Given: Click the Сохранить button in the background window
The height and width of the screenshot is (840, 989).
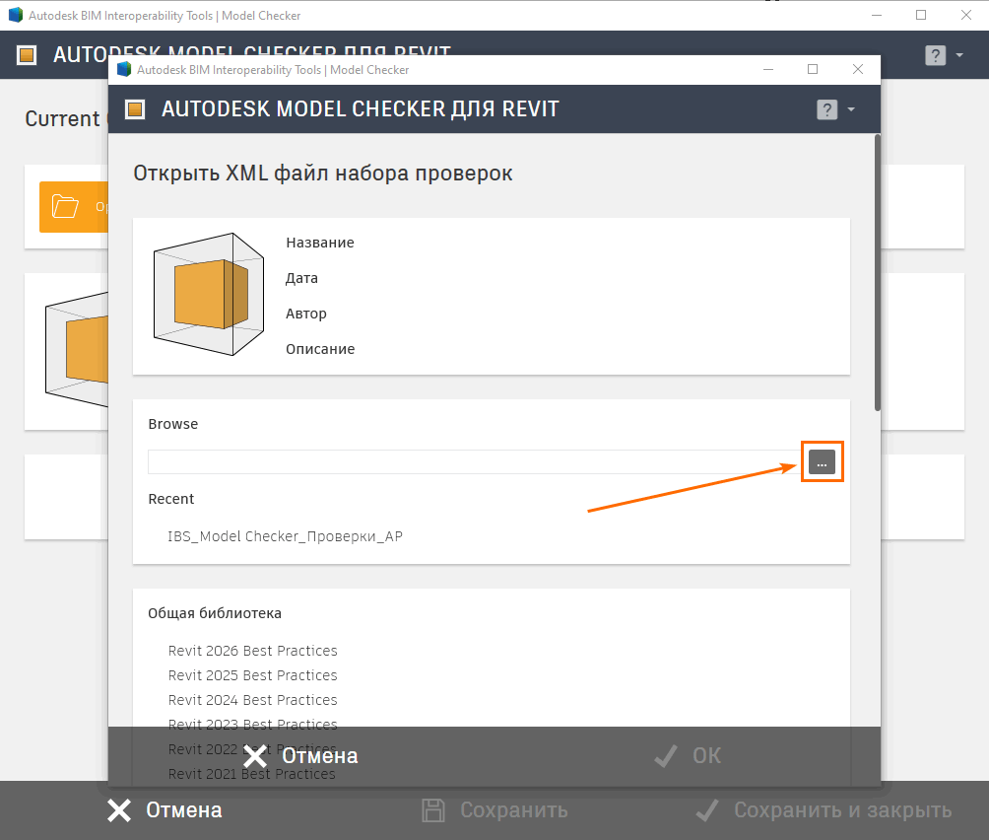Looking at the screenshot, I should [495, 810].
